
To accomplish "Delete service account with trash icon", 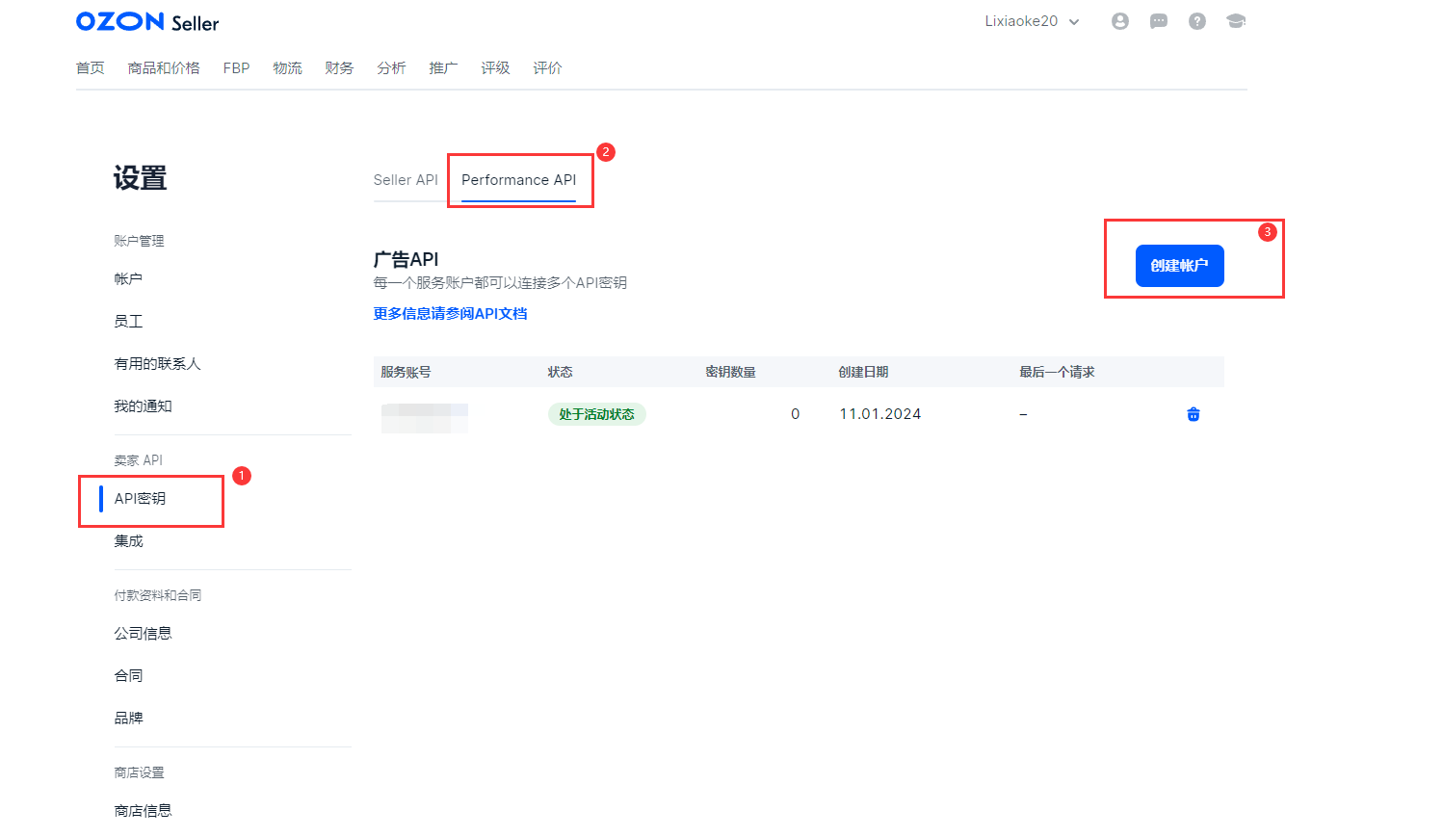I will click(x=1193, y=414).
